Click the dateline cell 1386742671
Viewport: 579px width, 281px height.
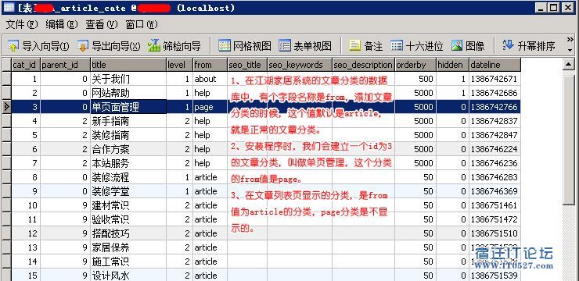494,79
